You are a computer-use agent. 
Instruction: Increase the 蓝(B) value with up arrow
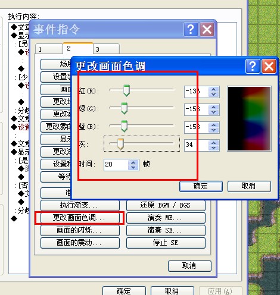214,125
